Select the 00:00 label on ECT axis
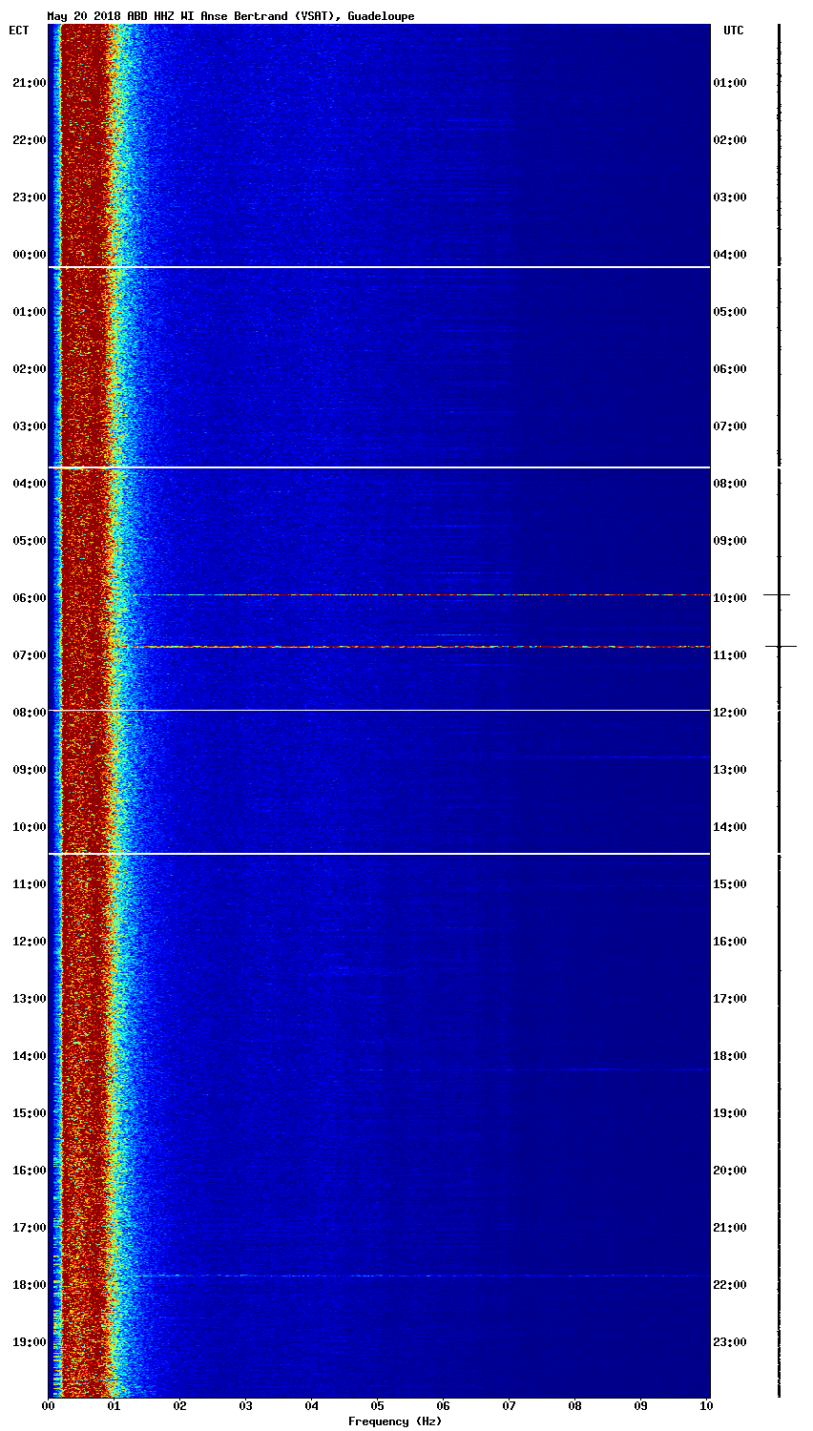The height and width of the screenshot is (1431, 813). click(29, 255)
